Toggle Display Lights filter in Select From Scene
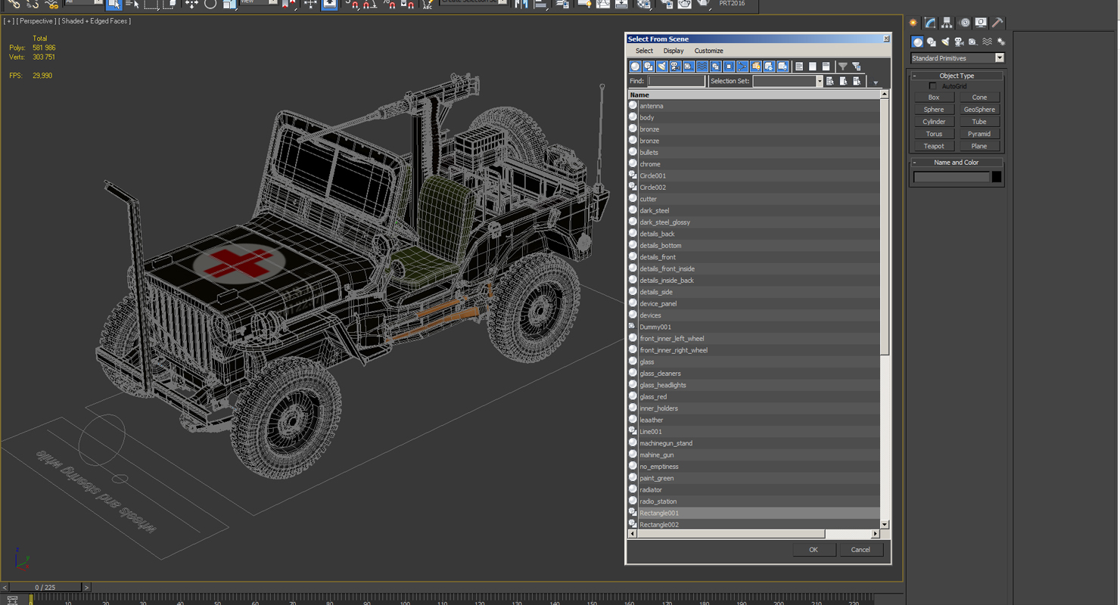This screenshot has height=605, width=1120. (x=662, y=67)
